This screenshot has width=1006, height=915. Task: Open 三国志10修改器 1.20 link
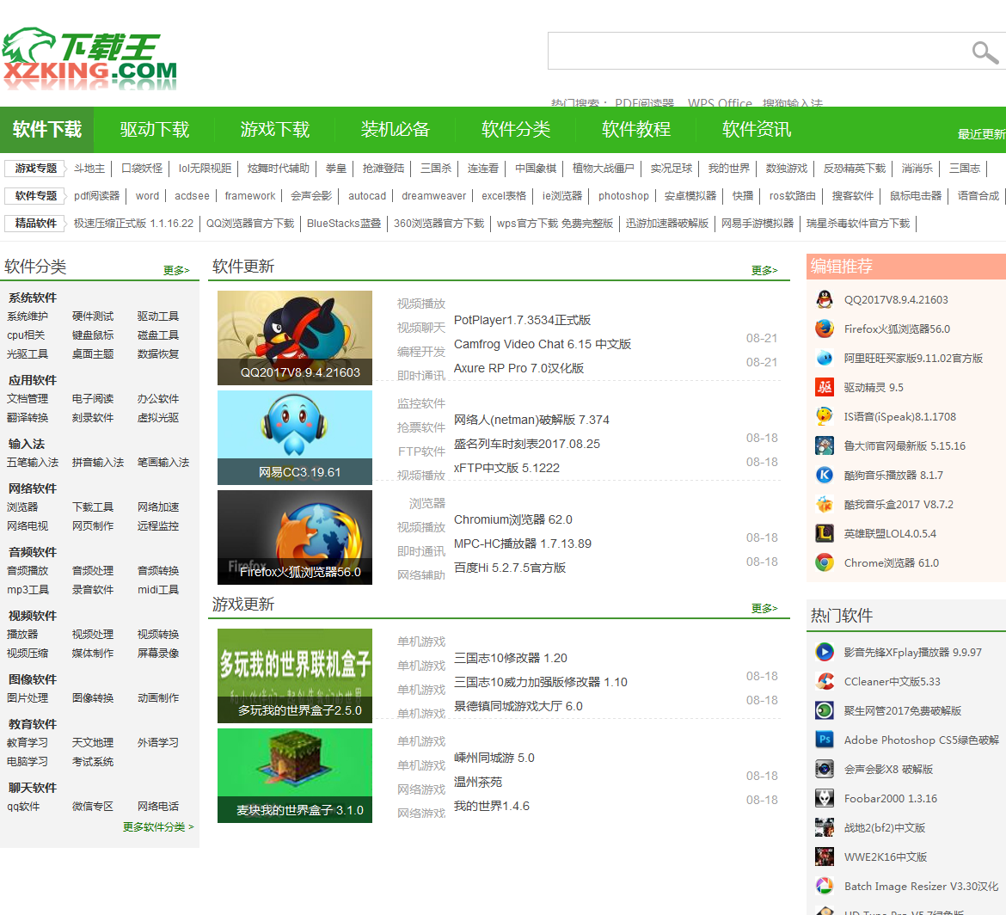coord(511,659)
